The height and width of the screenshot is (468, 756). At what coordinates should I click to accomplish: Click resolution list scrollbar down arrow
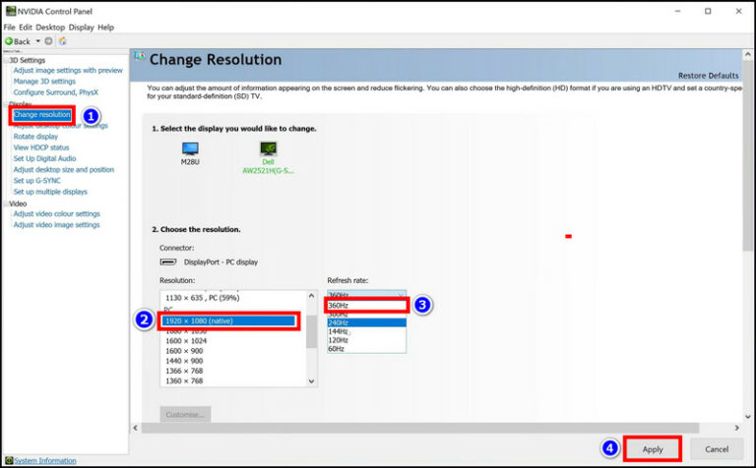coord(312,380)
